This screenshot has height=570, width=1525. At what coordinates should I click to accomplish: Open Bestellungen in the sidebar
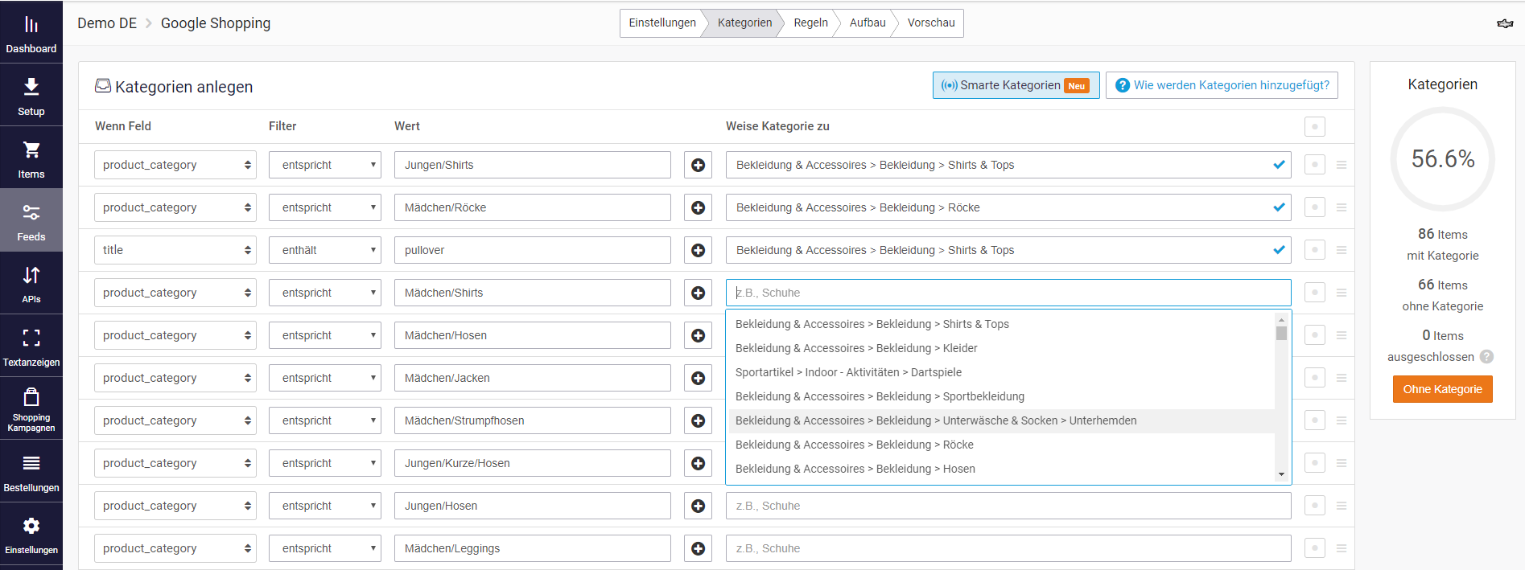click(31, 471)
